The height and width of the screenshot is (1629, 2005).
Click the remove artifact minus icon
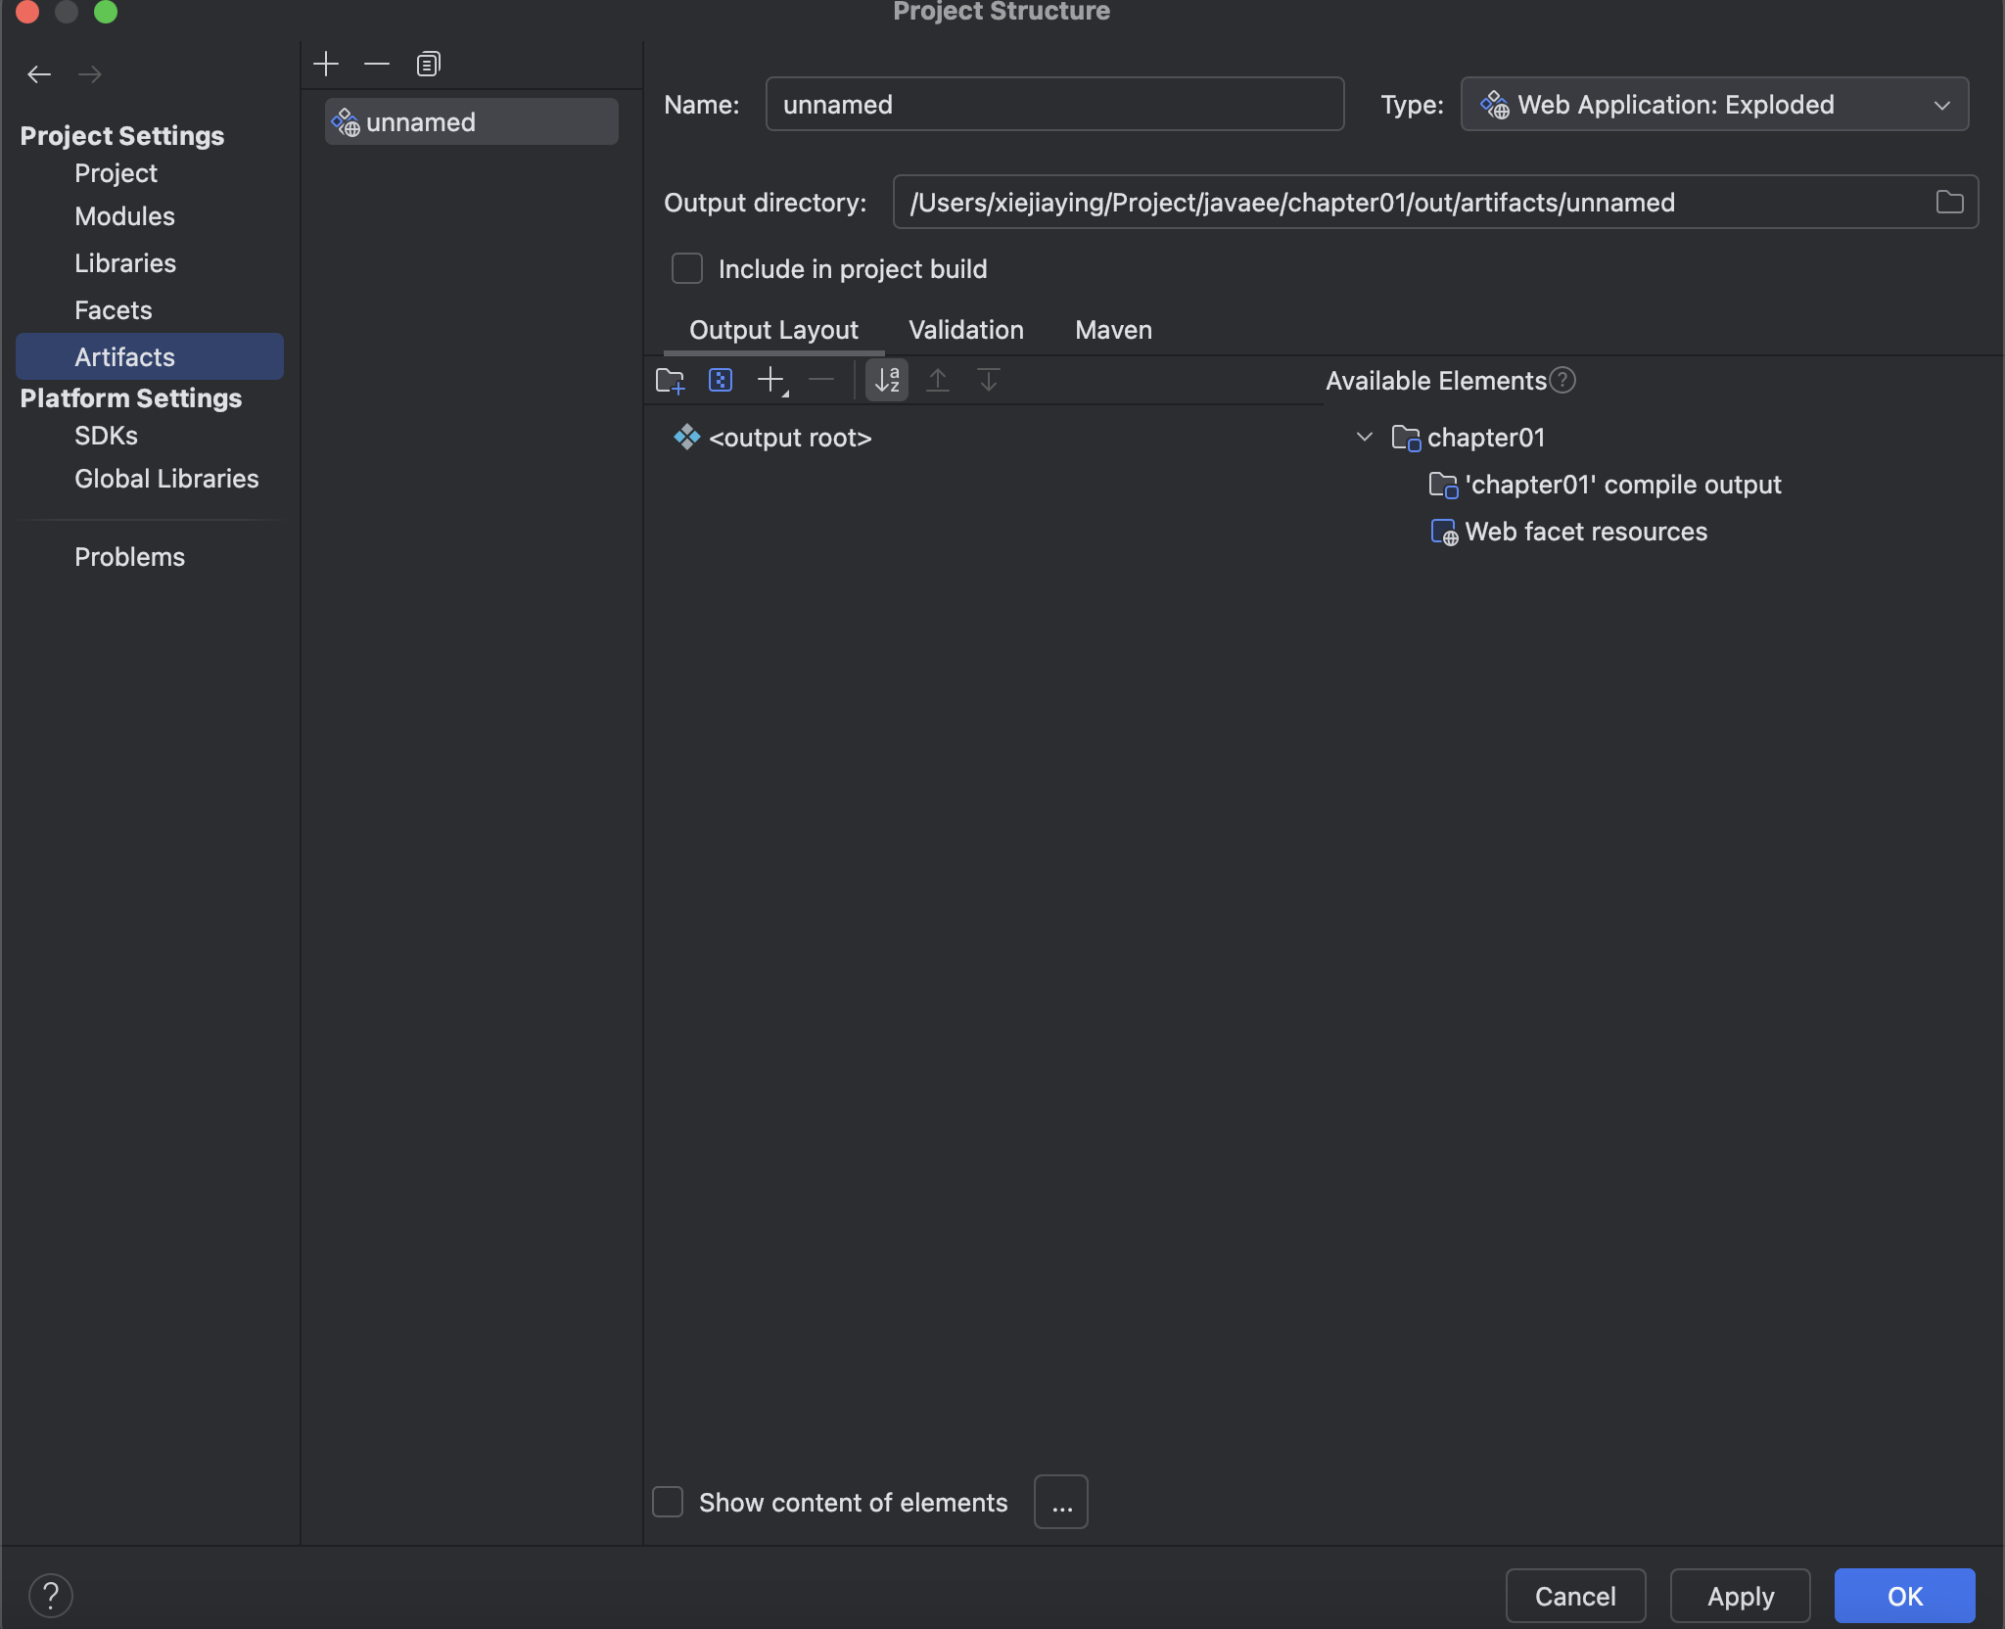click(377, 65)
